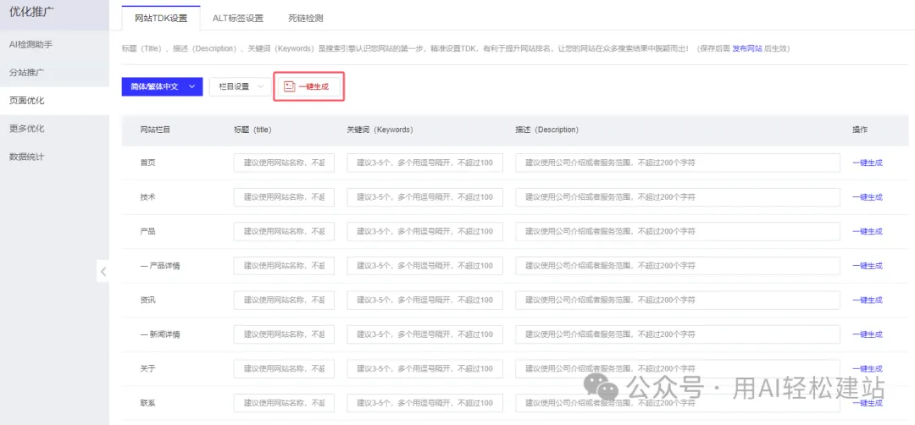Focus the description field for 资讯

click(x=678, y=301)
